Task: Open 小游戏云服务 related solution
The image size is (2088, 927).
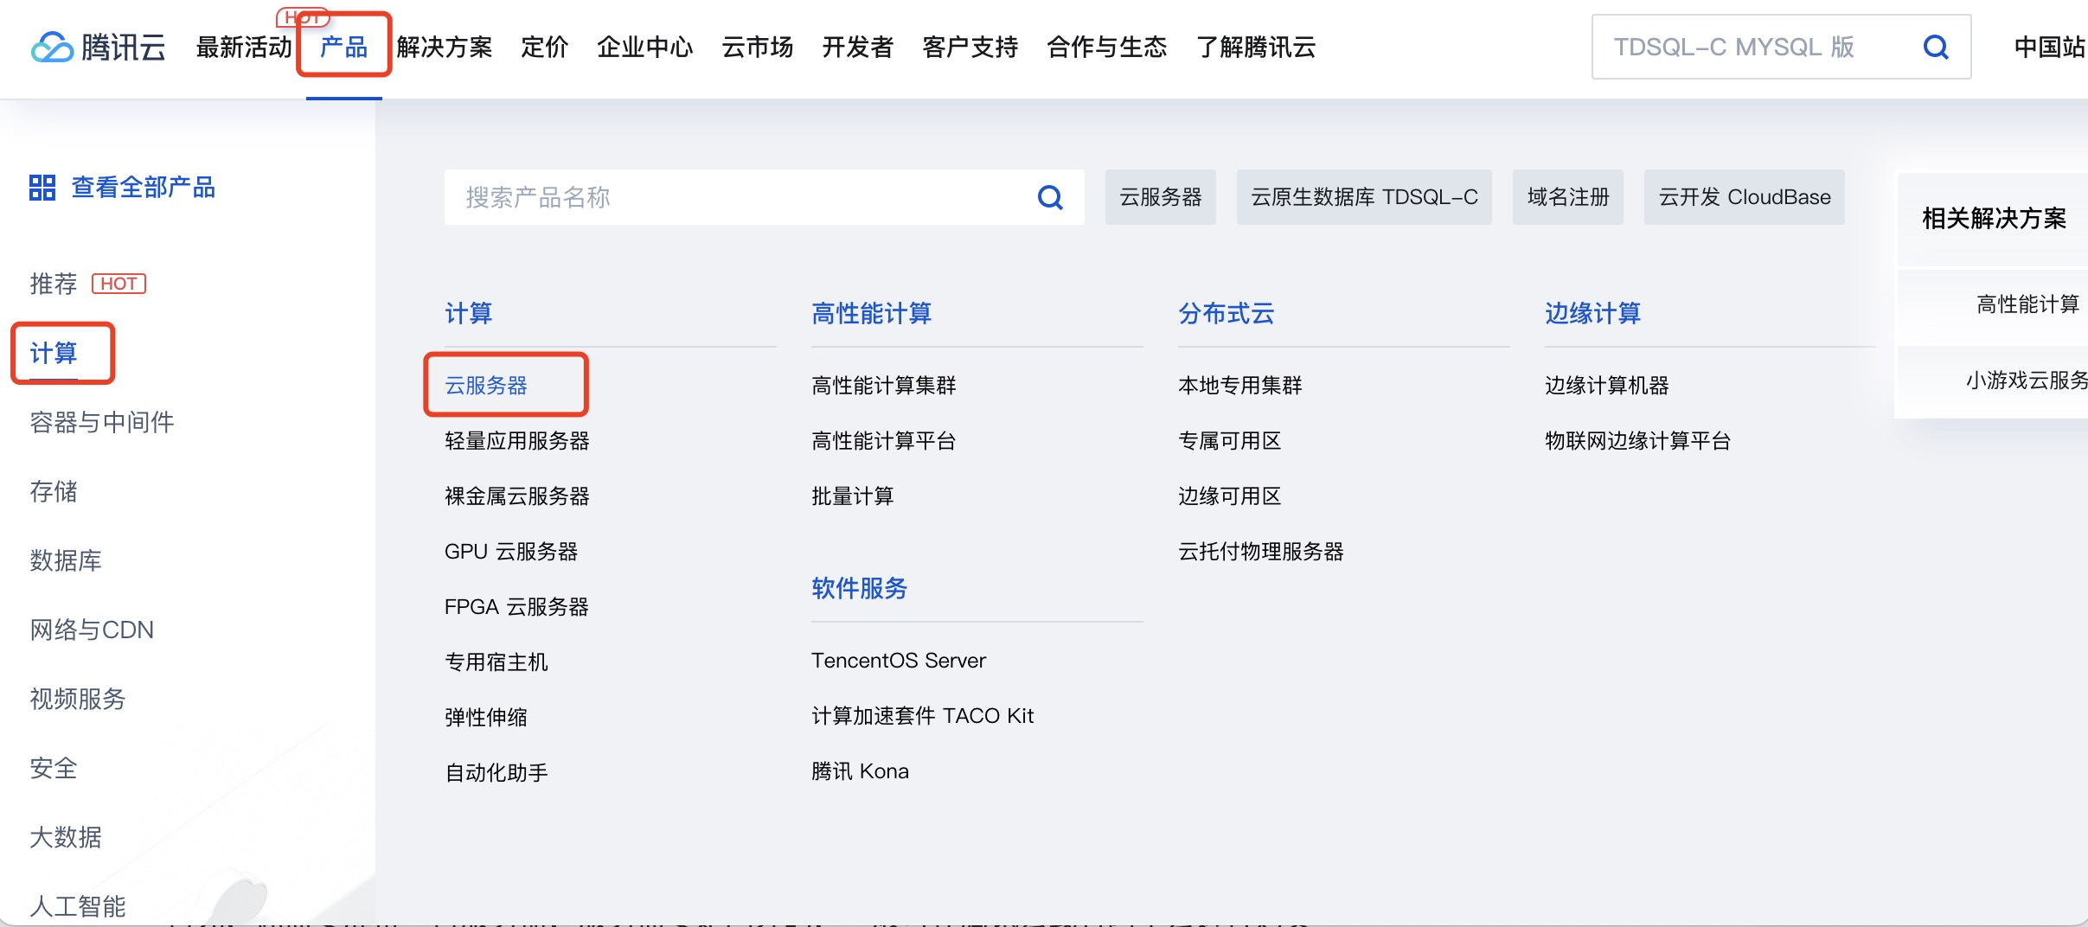Action: click(x=2027, y=380)
